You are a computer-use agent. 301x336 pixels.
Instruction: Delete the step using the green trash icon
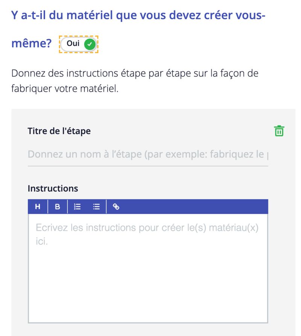(x=279, y=131)
